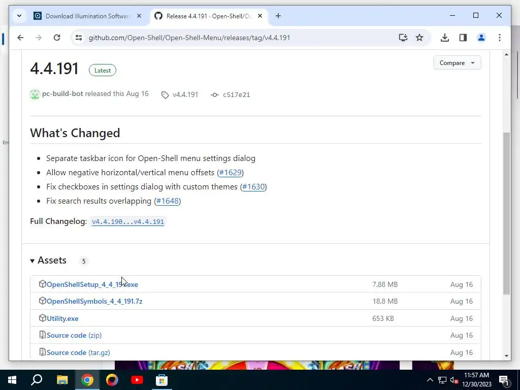Open the v4.4.190...v4.4.191 changelog link
The height and width of the screenshot is (390, 520).
tap(128, 221)
